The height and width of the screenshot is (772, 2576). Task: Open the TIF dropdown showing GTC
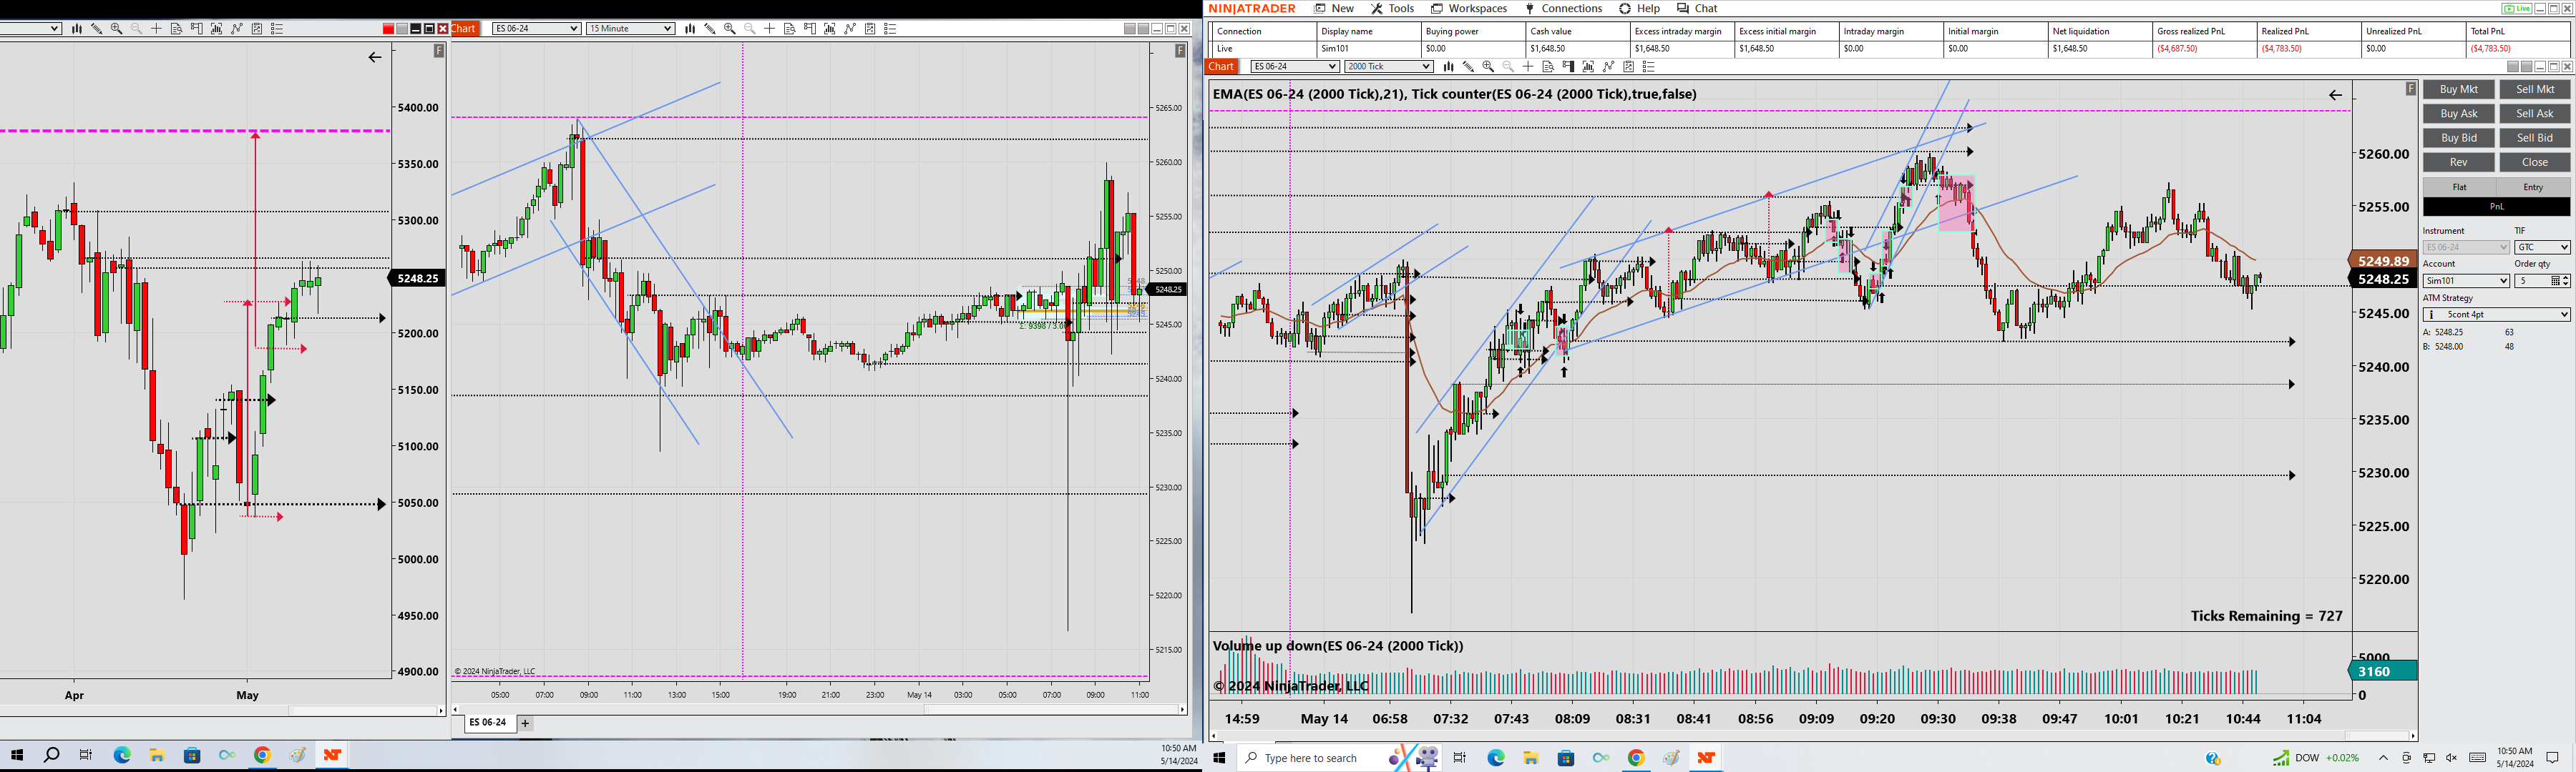pyautogui.click(x=2542, y=247)
